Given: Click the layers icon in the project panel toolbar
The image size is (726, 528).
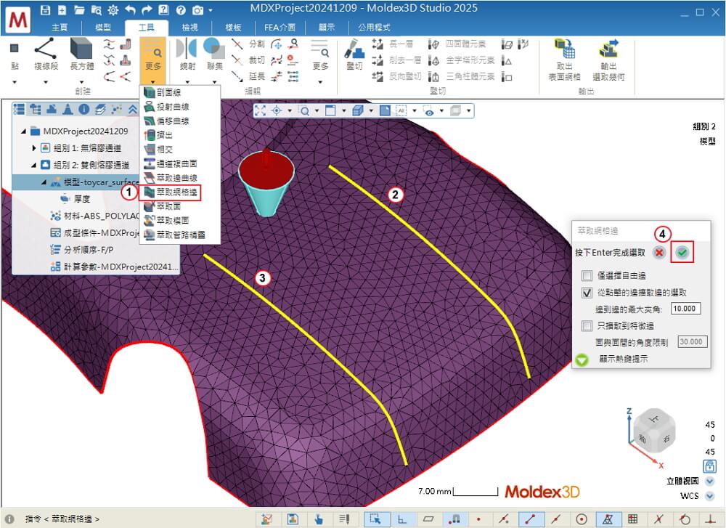Looking at the screenshot, I should pyautogui.click(x=100, y=110).
